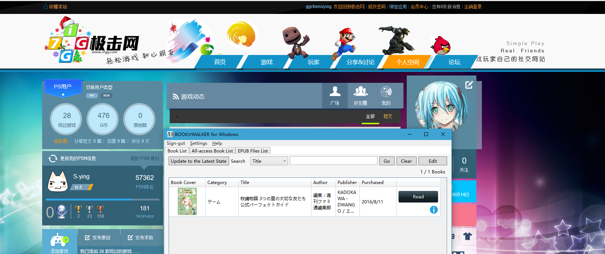Click the 添加游戏 gamepad icon
The width and height of the screenshot is (605, 254).
pyautogui.click(x=59, y=240)
